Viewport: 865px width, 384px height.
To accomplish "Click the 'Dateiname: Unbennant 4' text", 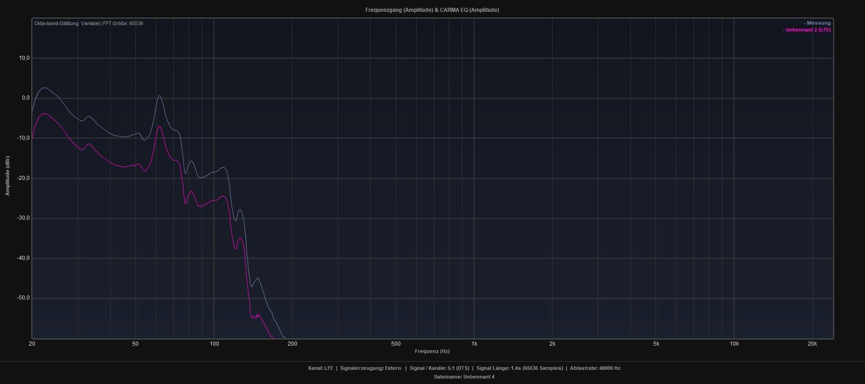I will click(x=464, y=377).
